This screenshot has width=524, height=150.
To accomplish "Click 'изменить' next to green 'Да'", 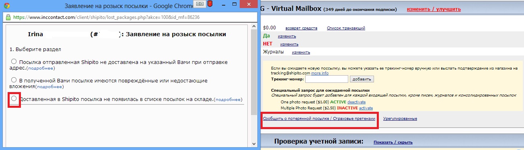I will pyautogui.click(x=287, y=36).
